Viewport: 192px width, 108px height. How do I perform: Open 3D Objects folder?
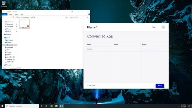10,40
